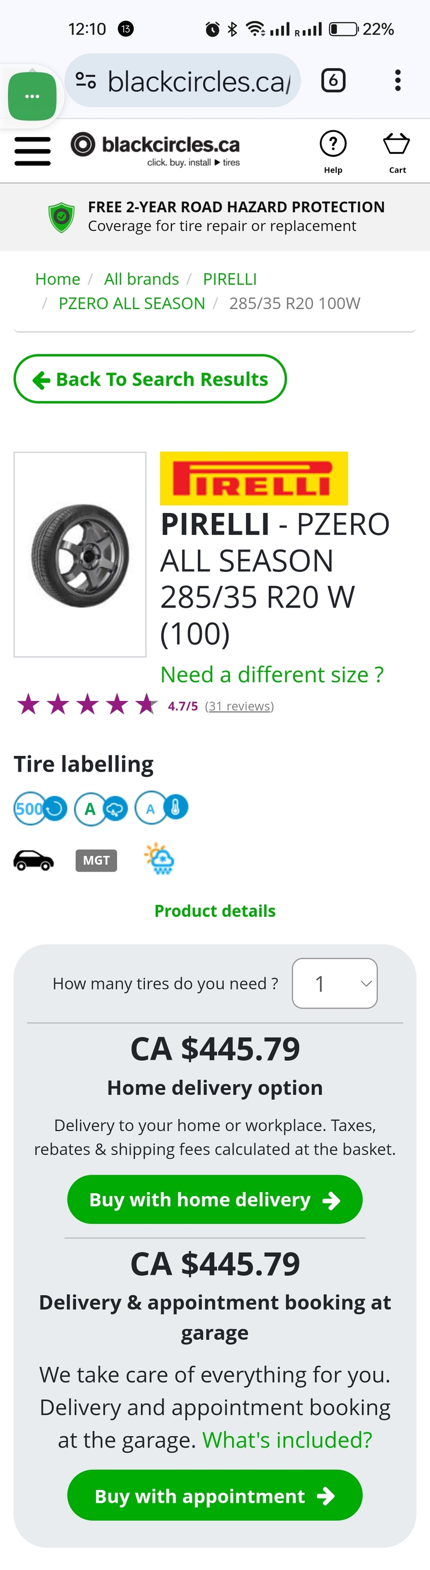Tap the wet traction A label icon
Viewport: 430px width, 1570px height.
(x=101, y=808)
